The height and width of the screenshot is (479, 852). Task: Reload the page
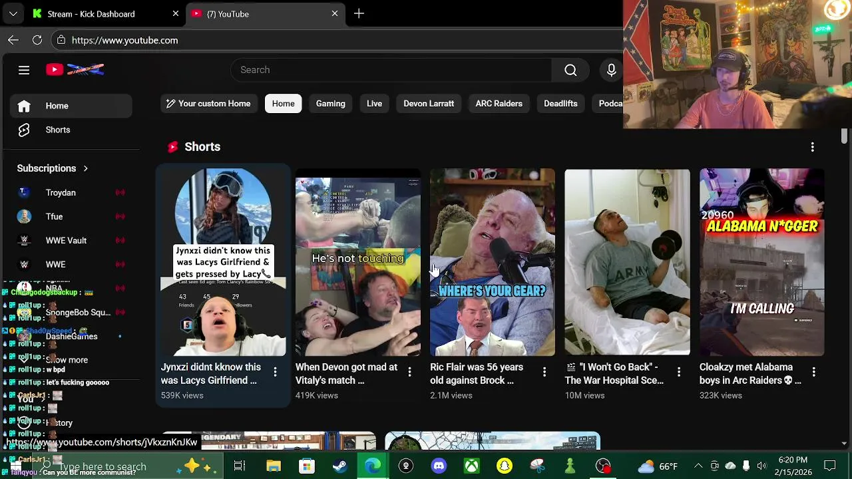click(37, 40)
